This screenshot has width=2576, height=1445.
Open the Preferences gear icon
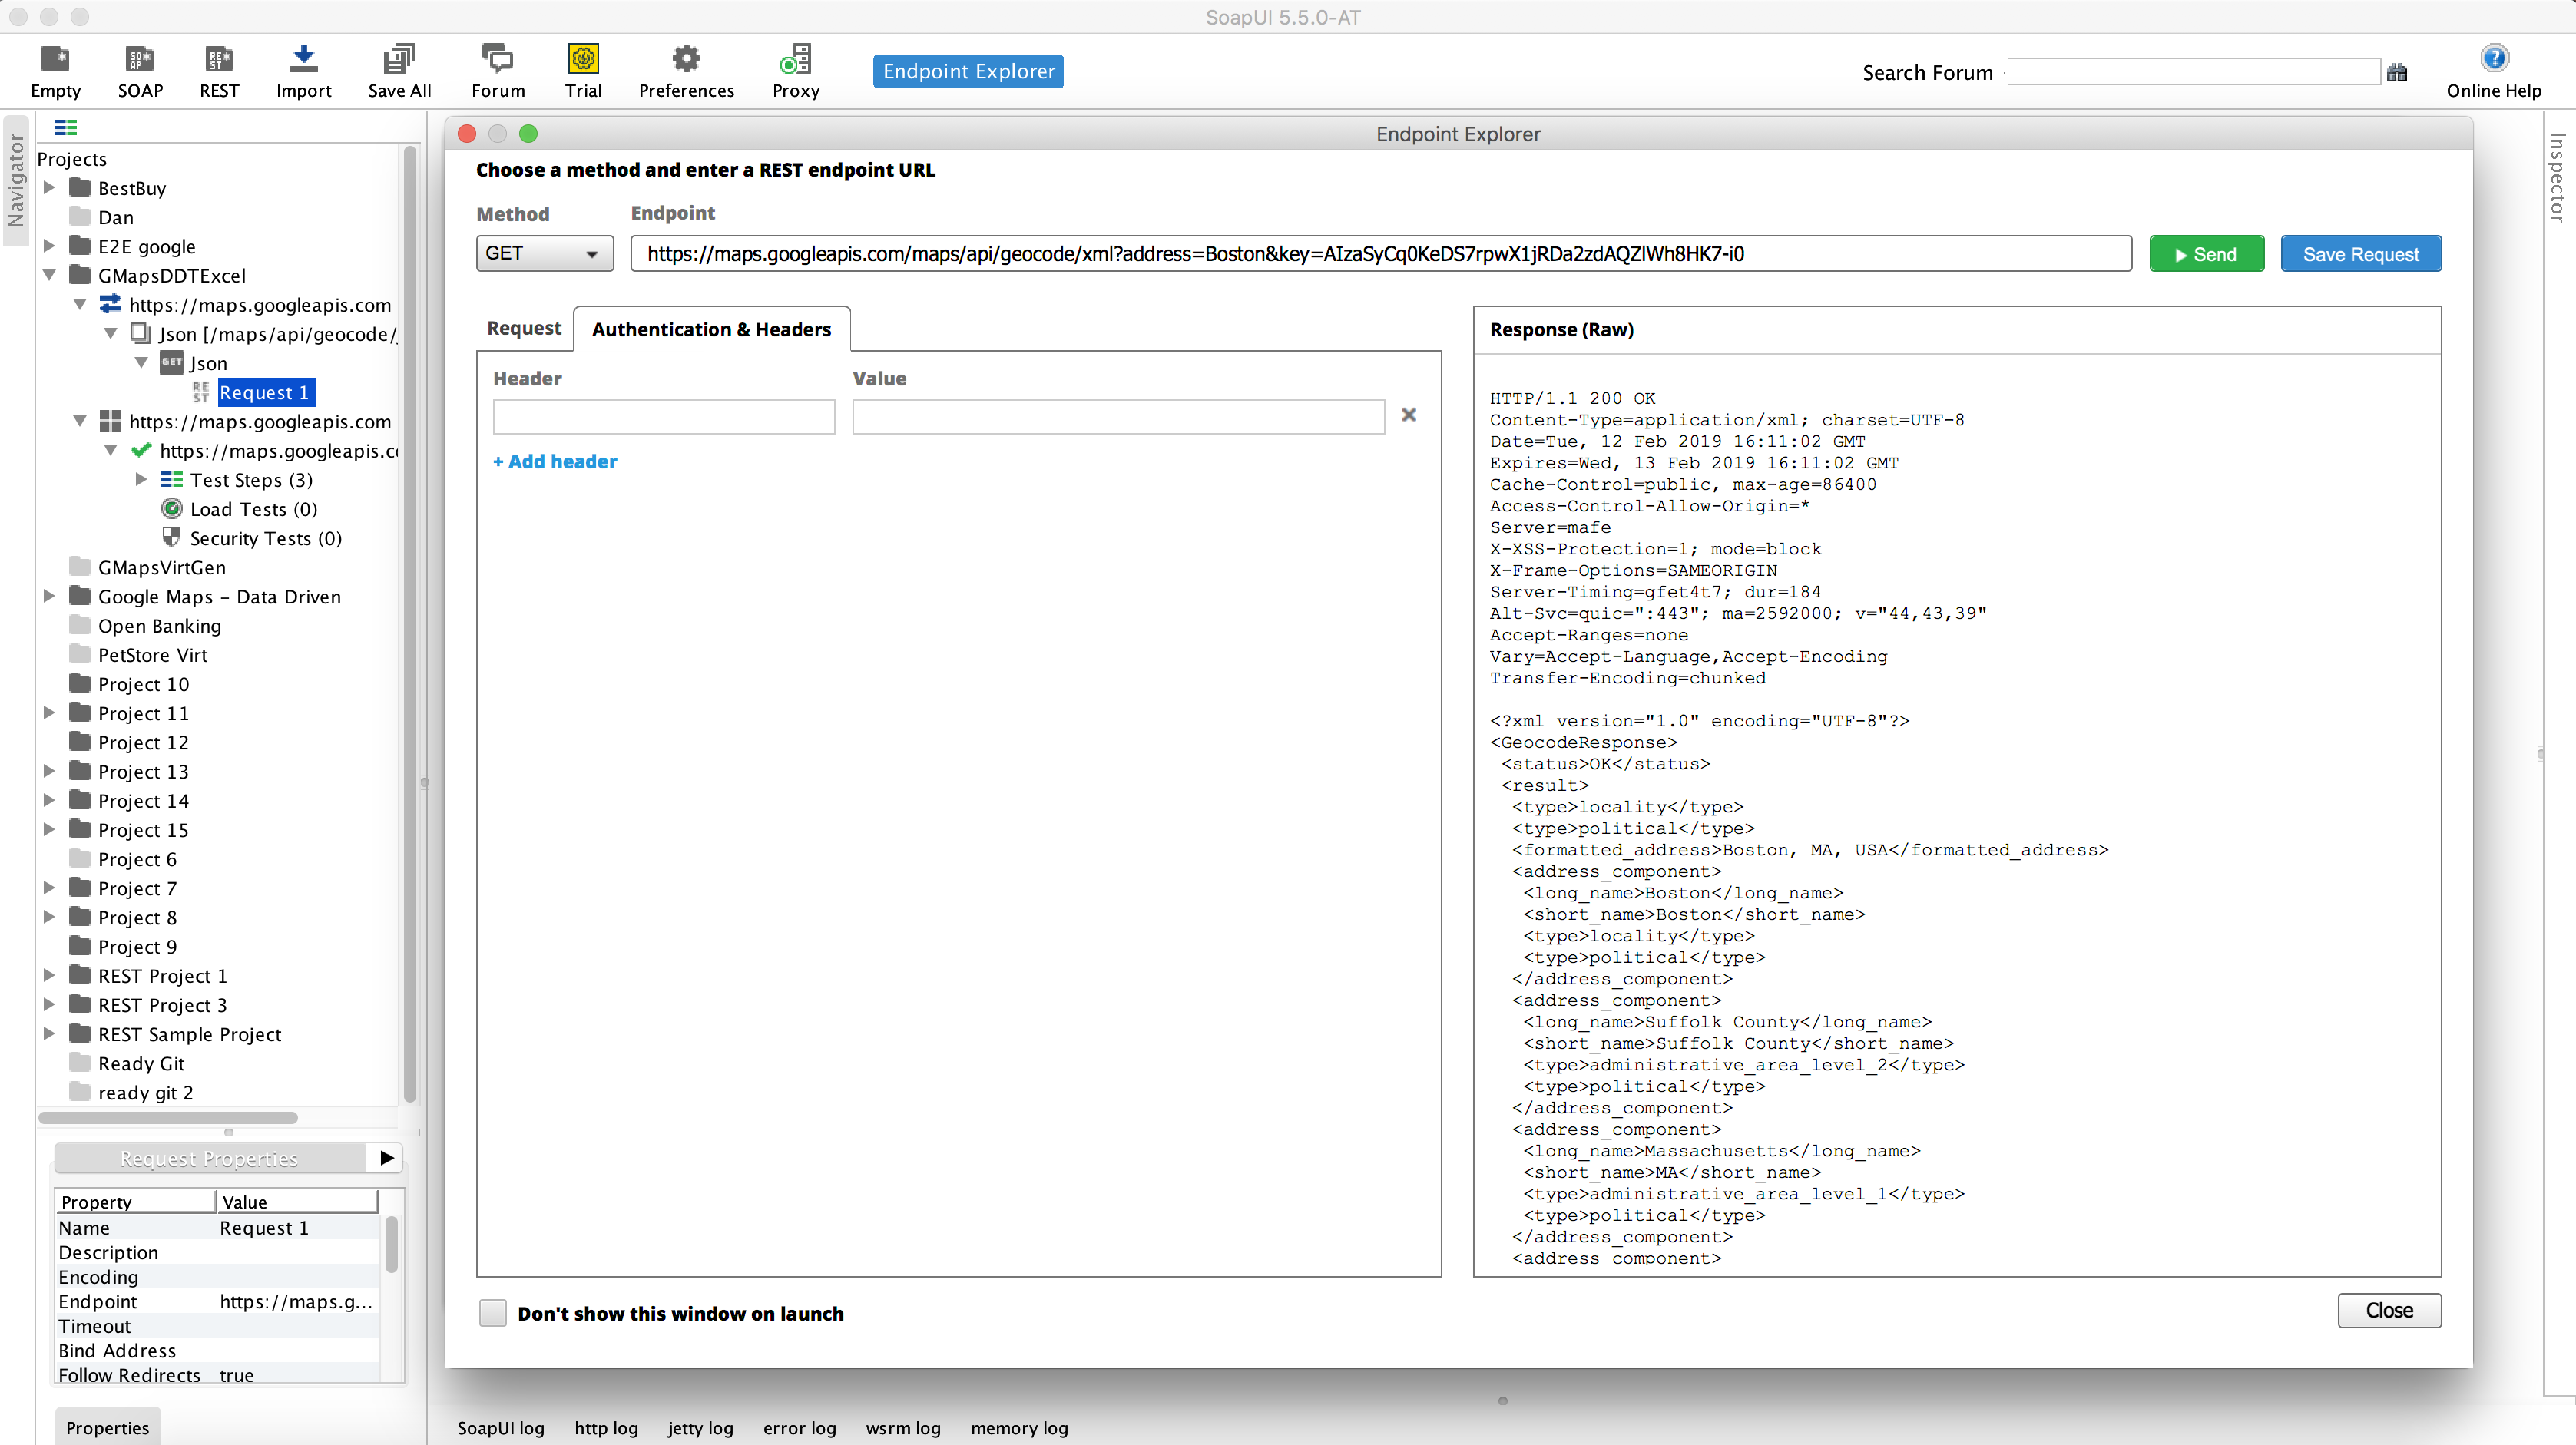coord(686,60)
